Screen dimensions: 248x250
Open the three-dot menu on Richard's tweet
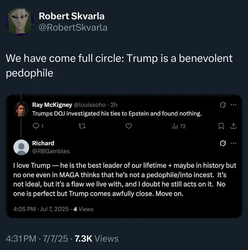point(233,143)
